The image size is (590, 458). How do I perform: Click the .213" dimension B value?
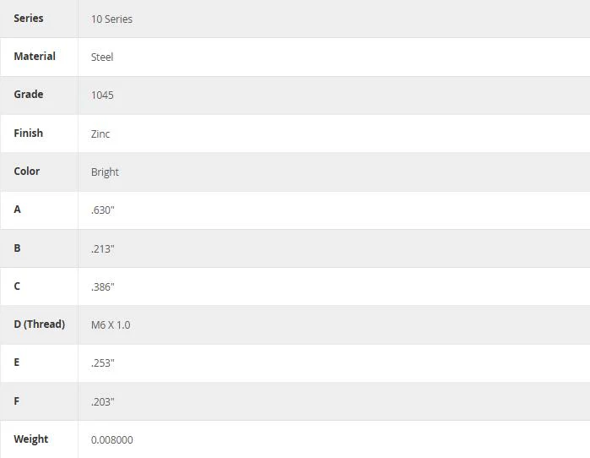pyautogui.click(x=102, y=249)
